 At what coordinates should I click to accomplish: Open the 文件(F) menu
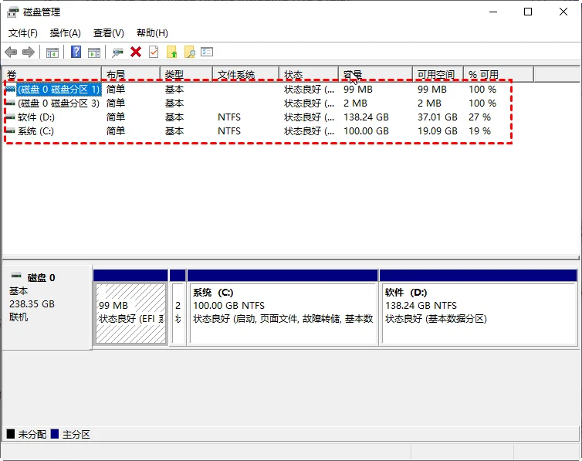(x=23, y=33)
